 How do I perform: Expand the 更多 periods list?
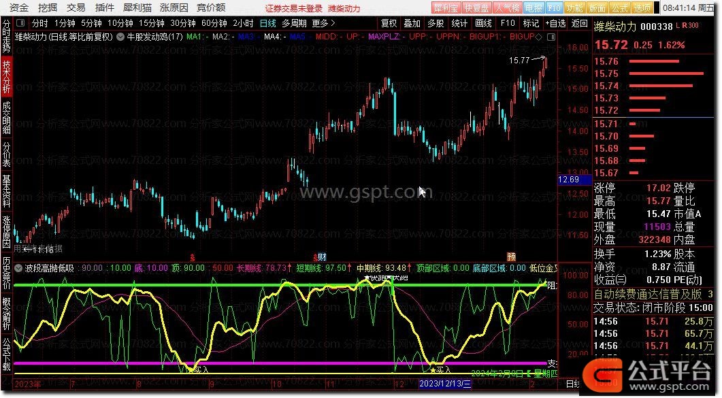point(324,23)
